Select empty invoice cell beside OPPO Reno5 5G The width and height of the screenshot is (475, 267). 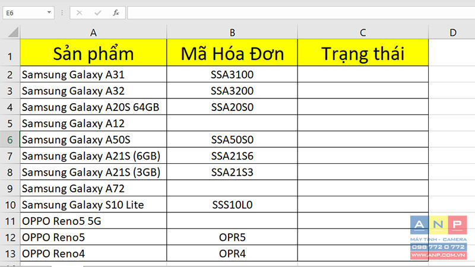[232, 221]
